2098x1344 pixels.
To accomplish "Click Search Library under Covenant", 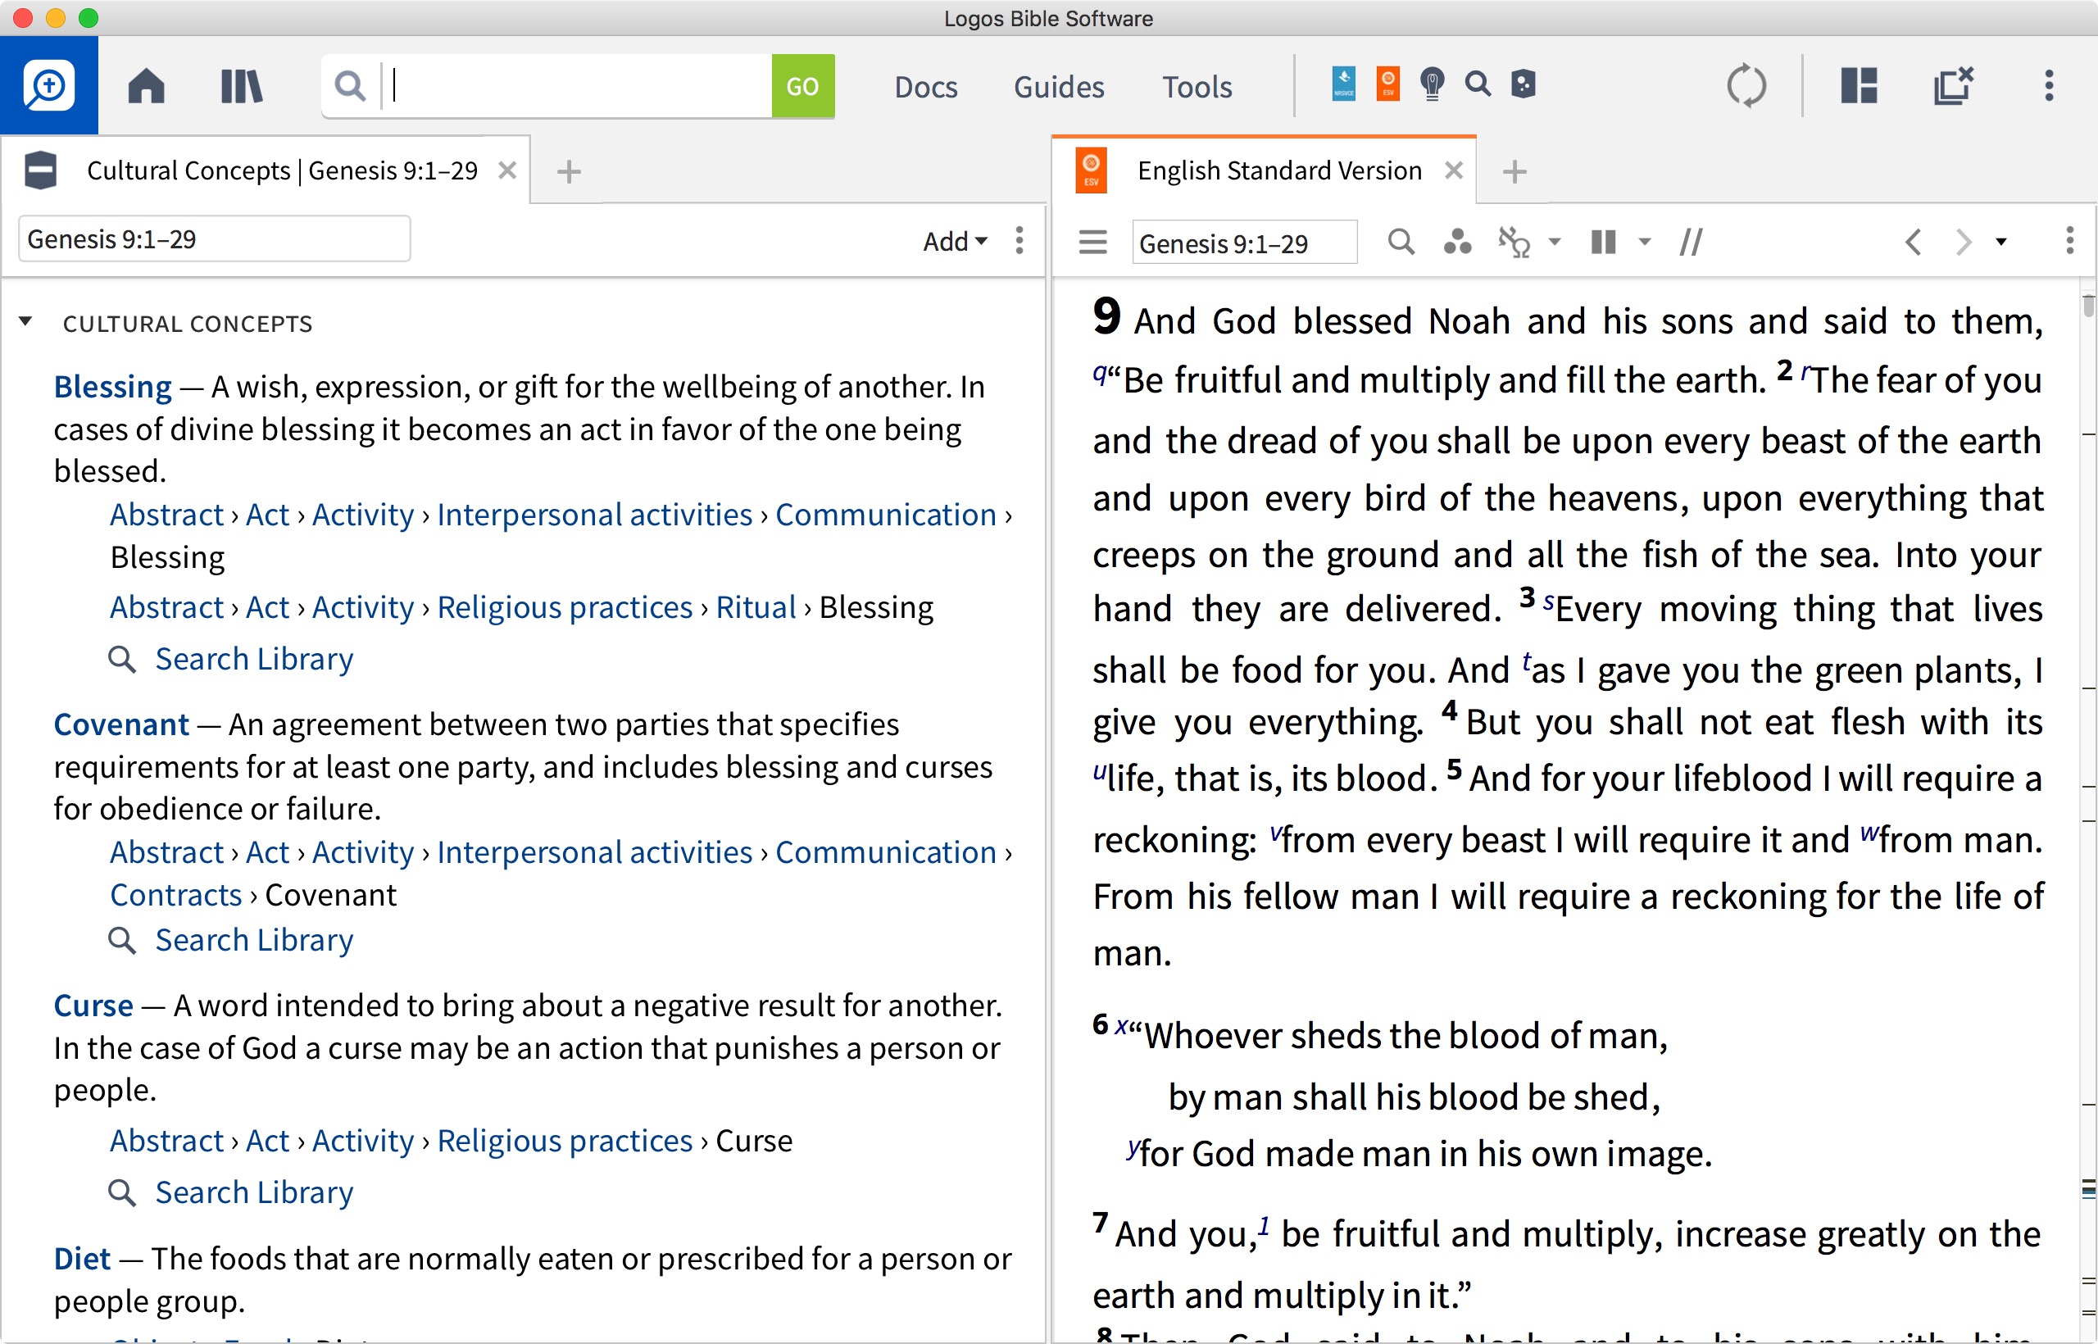I will point(254,940).
